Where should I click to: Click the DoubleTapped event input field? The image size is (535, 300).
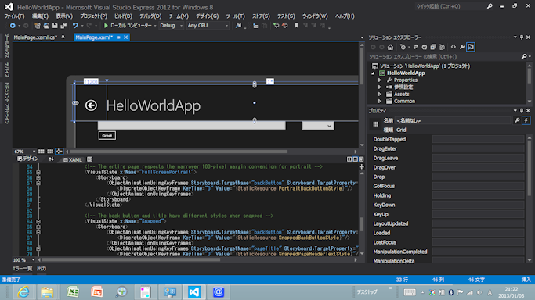(478, 140)
